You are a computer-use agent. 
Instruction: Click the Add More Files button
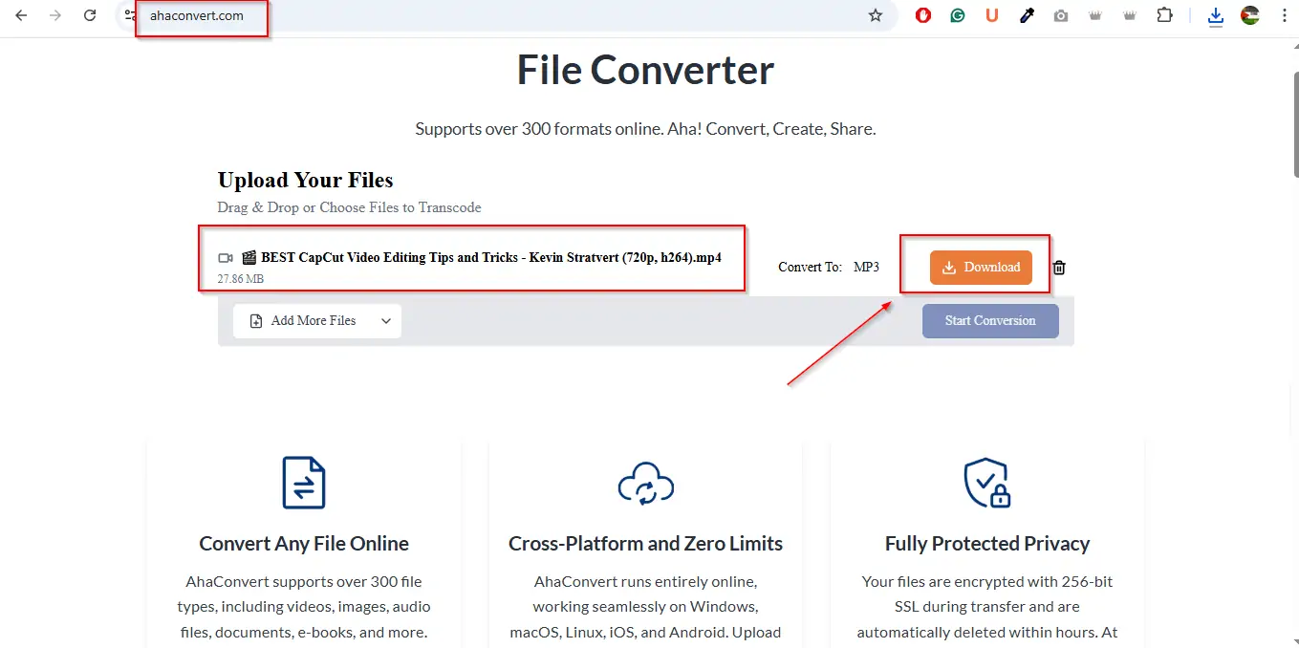click(303, 321)
